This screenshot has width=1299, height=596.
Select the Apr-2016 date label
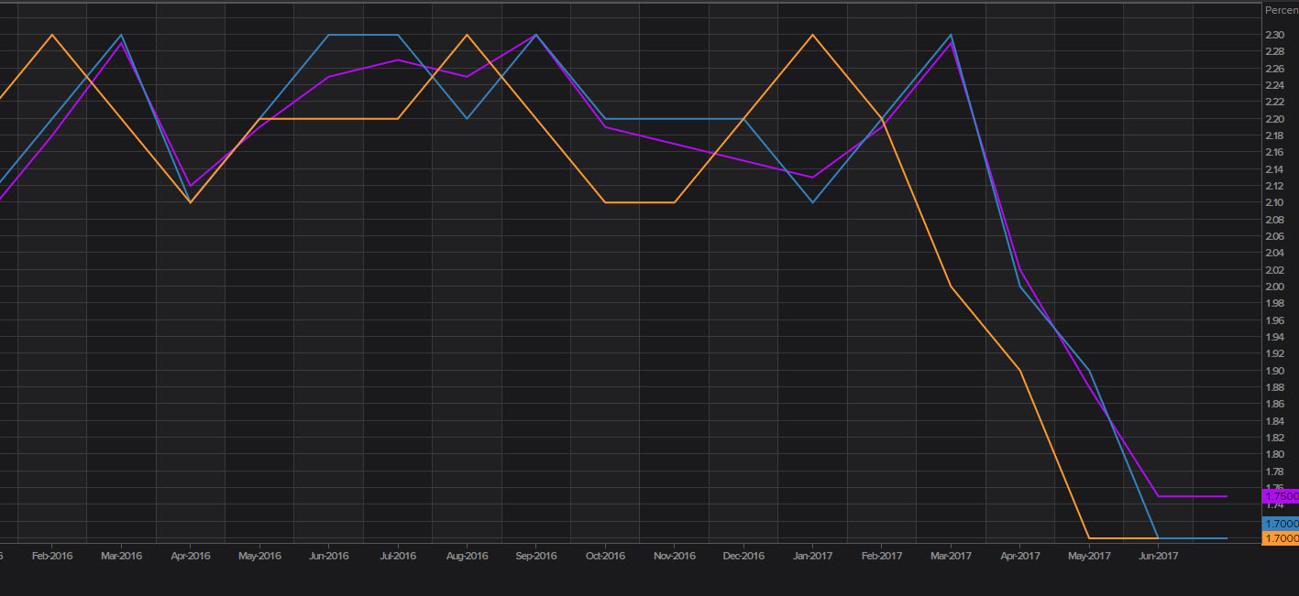point(191,556)
